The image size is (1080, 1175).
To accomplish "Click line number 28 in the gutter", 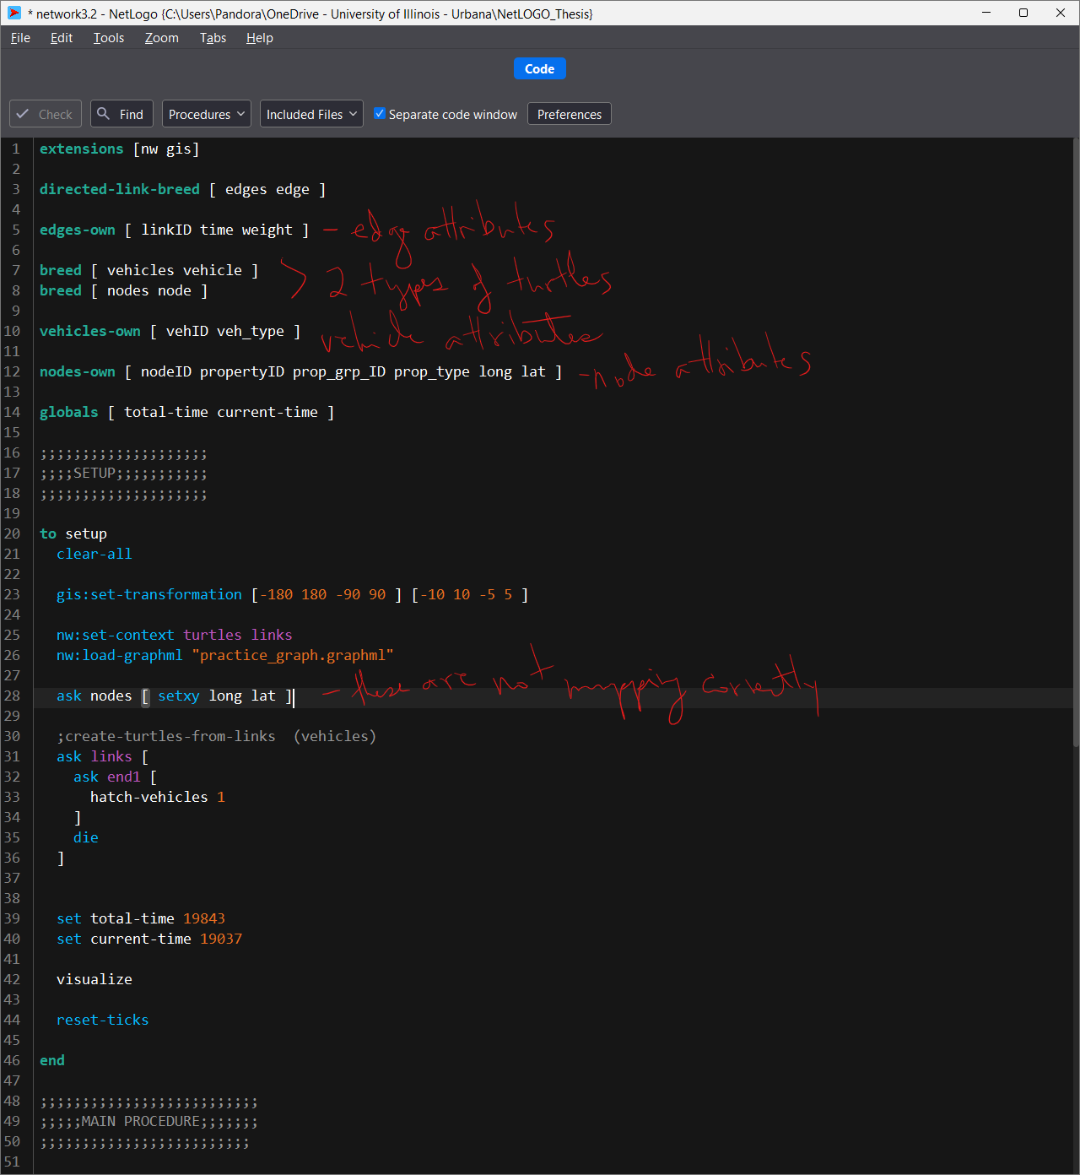I will coord(13,696).
